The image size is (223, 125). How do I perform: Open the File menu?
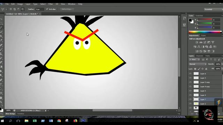coord(7,4)
